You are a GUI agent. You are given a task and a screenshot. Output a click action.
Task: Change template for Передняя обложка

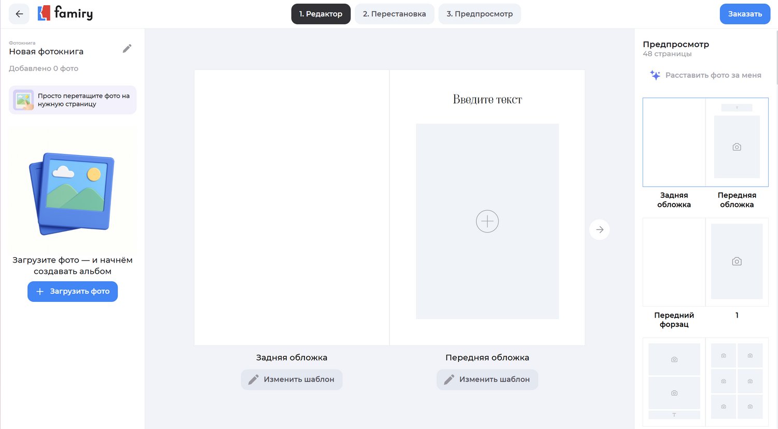(487, 380)
